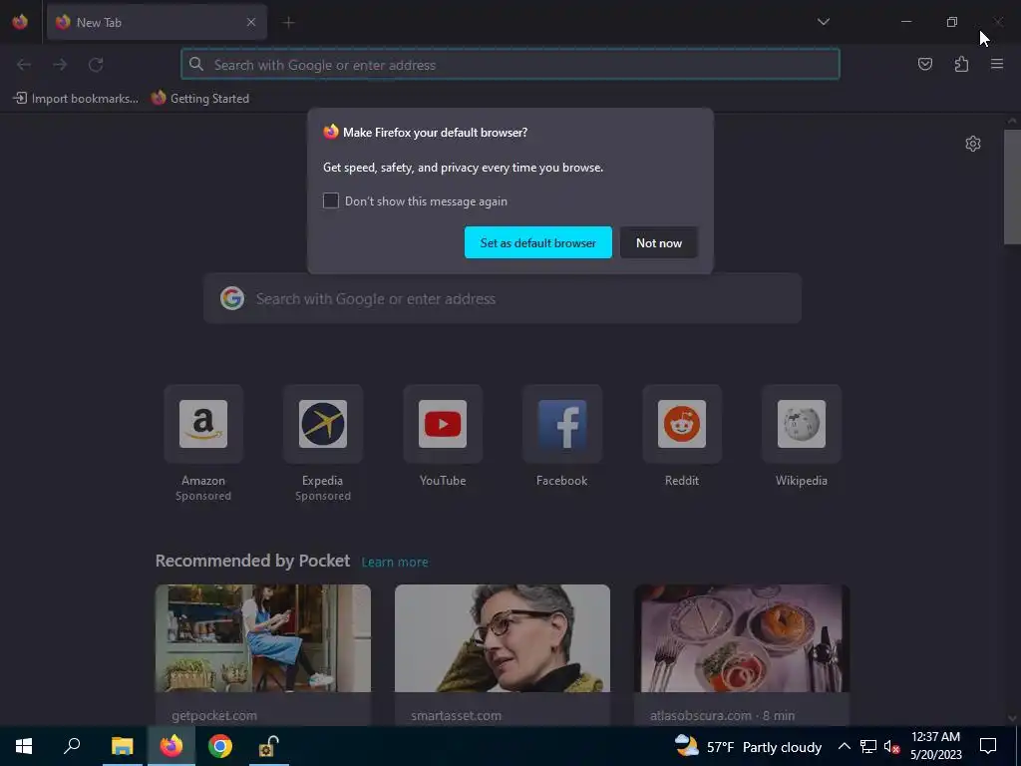Show hidden system tray icons
The height and width of the screenshot is (766, 1021).
[x=844, y=746]
